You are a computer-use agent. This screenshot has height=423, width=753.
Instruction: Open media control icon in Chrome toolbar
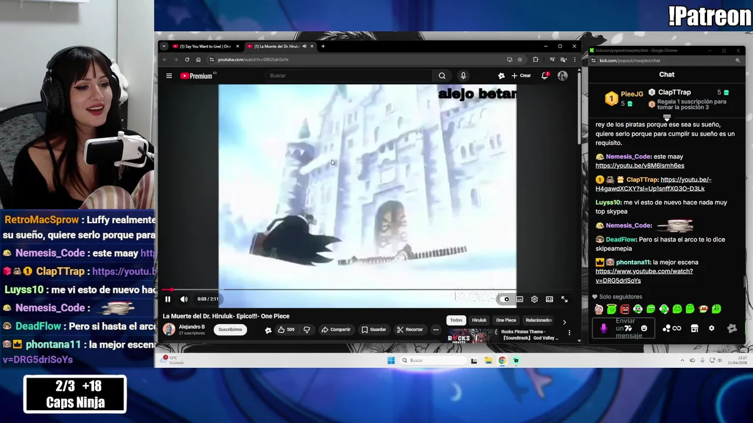[x=552, y=59]
